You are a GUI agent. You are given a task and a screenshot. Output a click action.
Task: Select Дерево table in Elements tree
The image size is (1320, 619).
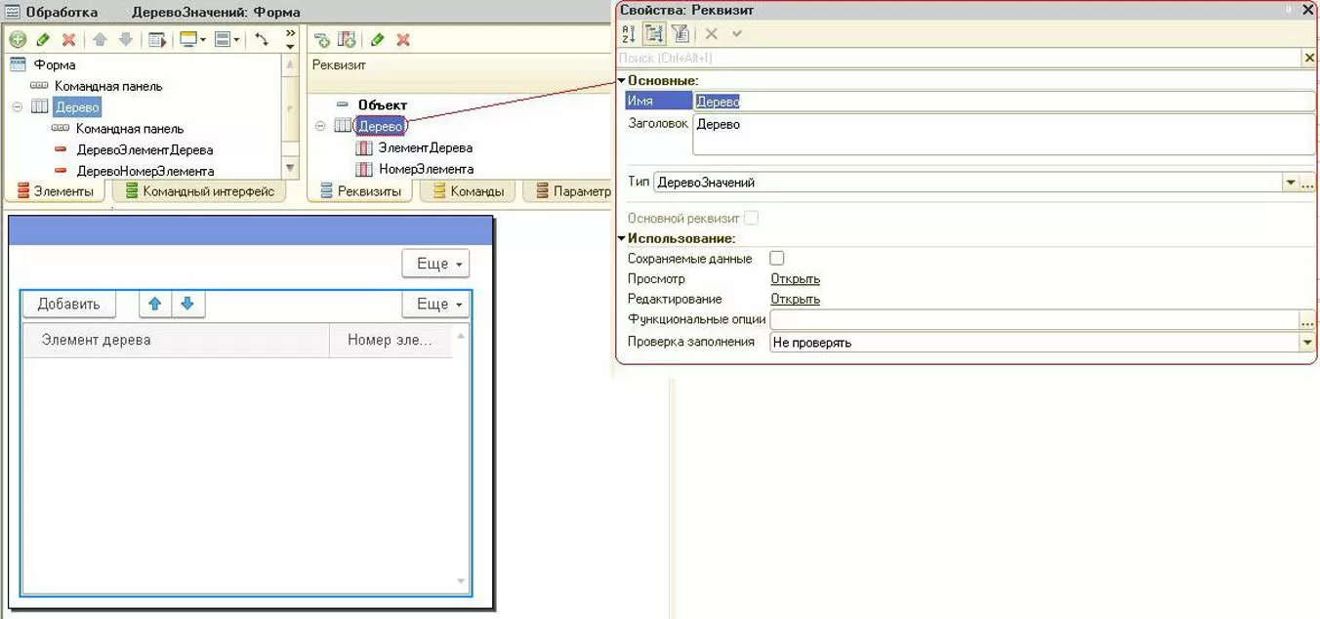[77, 107]
